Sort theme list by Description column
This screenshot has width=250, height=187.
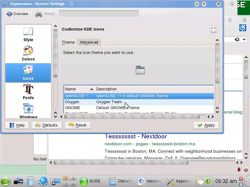click(x=154, y=89)
